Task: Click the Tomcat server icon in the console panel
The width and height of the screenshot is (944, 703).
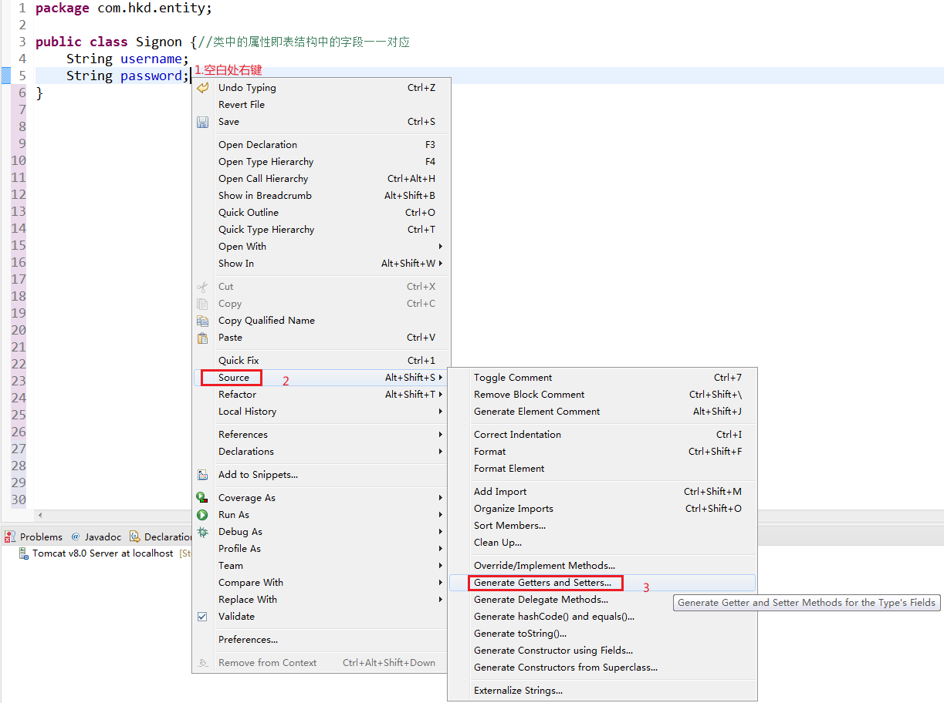Action: pyautogui.click(x=22, y=553)
